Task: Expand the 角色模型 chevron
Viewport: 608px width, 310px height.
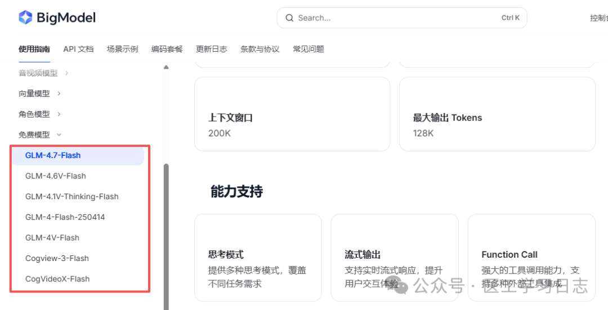Action: (x=59, y=114)
